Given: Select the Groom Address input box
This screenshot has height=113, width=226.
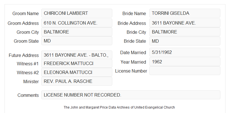Looking at the screenshot, I should point(77,23).
